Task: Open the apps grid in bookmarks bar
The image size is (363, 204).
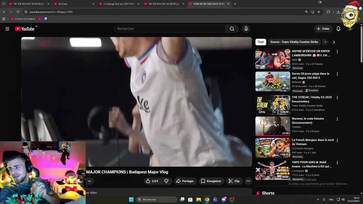Action: pyautogui.click(x=4, y=19)
